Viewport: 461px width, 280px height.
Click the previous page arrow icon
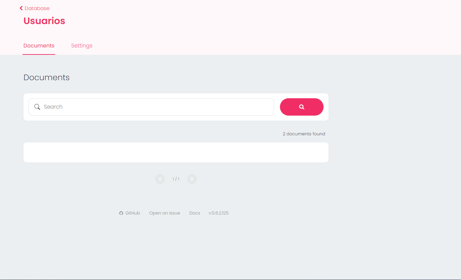[160, 179]
